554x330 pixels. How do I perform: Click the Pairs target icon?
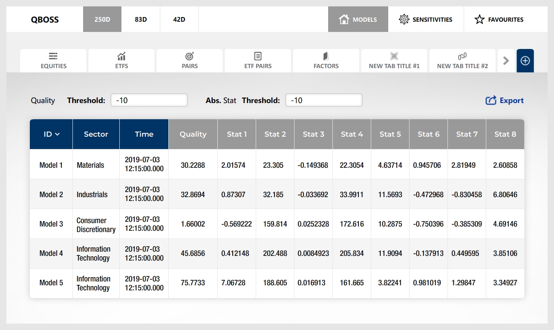click(190, 56)
